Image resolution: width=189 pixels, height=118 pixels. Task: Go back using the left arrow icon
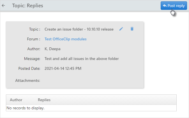point(3,6)
